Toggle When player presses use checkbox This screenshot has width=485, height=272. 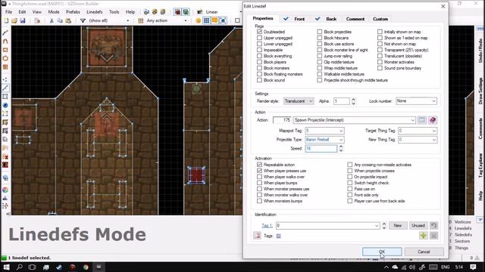point(259,171)
